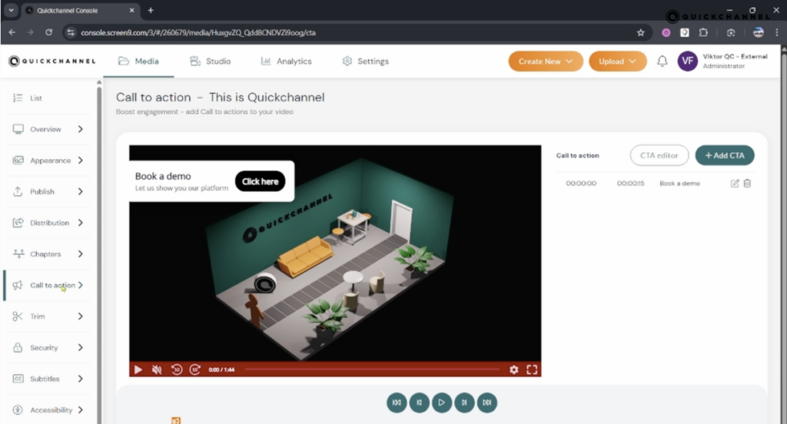Click the browser address bar

(x=351, y=32)
